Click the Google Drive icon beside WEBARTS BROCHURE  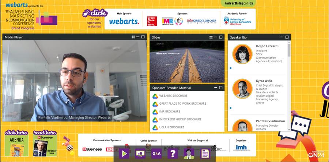[155, 96]
